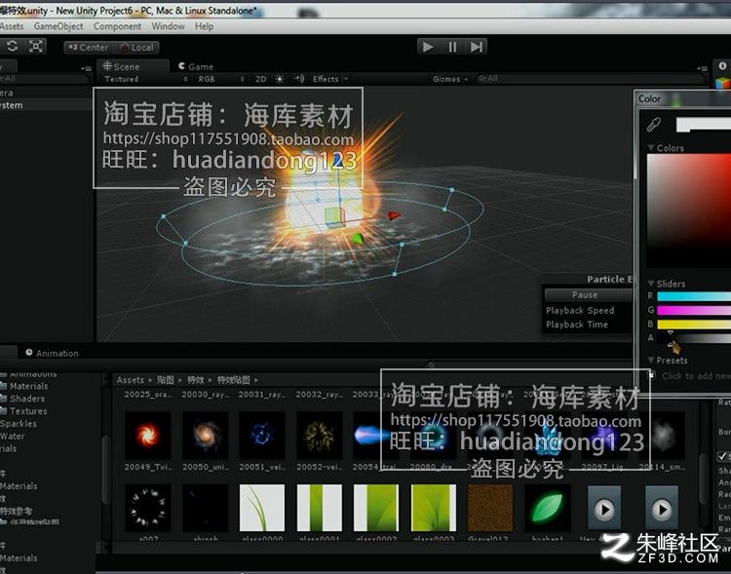Open the Help menu
The image size is (731, 574).
coord(205,26)
